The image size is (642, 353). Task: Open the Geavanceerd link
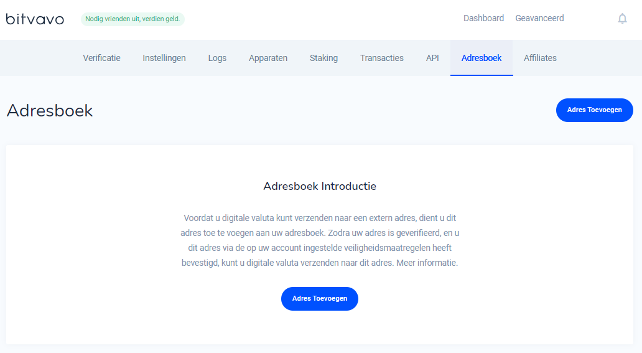(539, 18)
